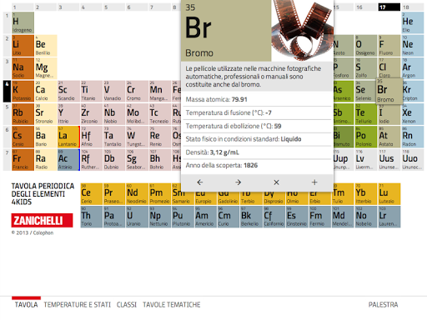Select the Elio (He) element tile

(413, 22)
